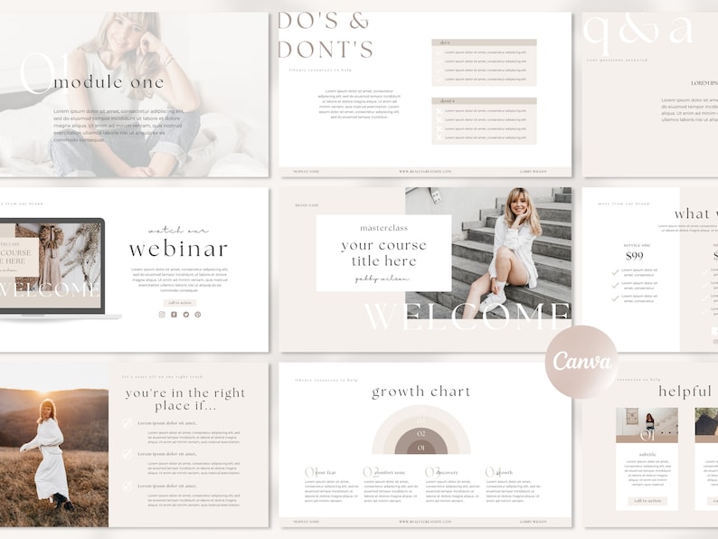Click the website URL in do's & dont's footer

[x=425, y=171]
